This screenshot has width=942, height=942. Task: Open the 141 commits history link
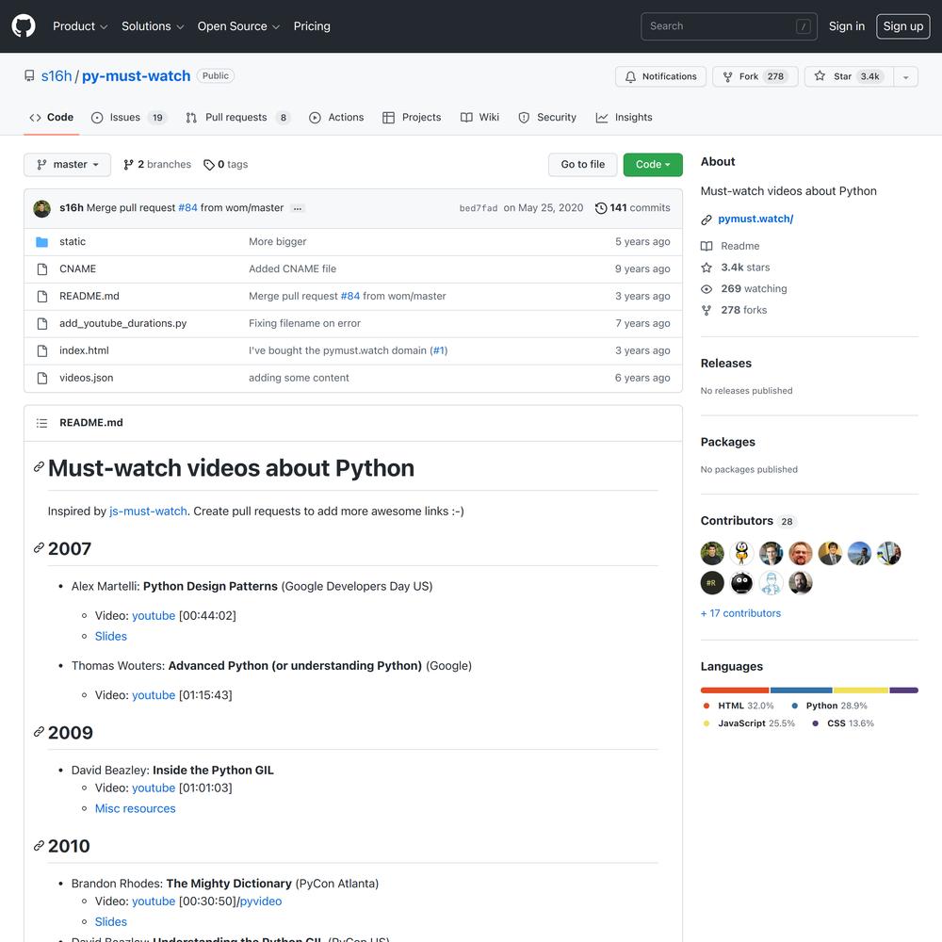(633, 208)
